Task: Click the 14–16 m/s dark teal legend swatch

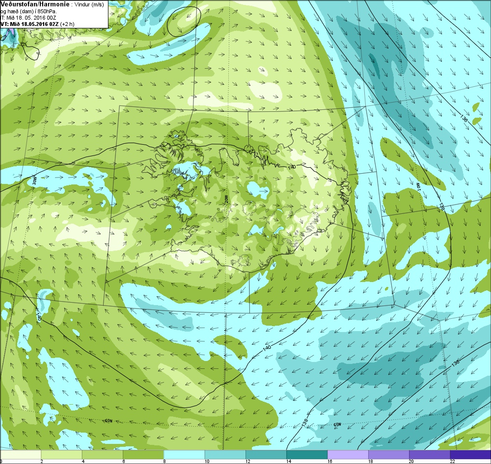Action: pos(307,454)
